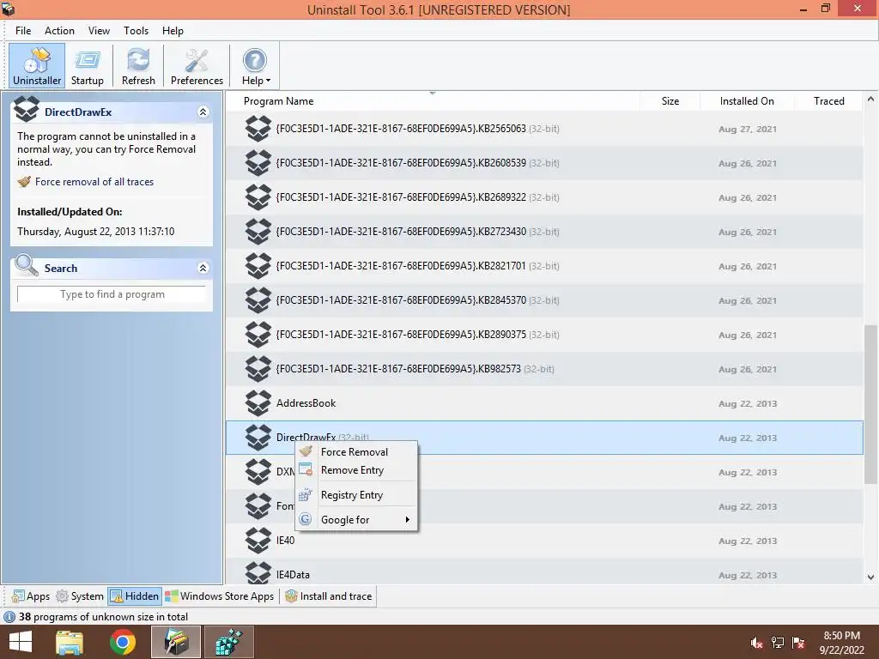Sort by Size column
The image size is (879, 659).
click(670, 101)
